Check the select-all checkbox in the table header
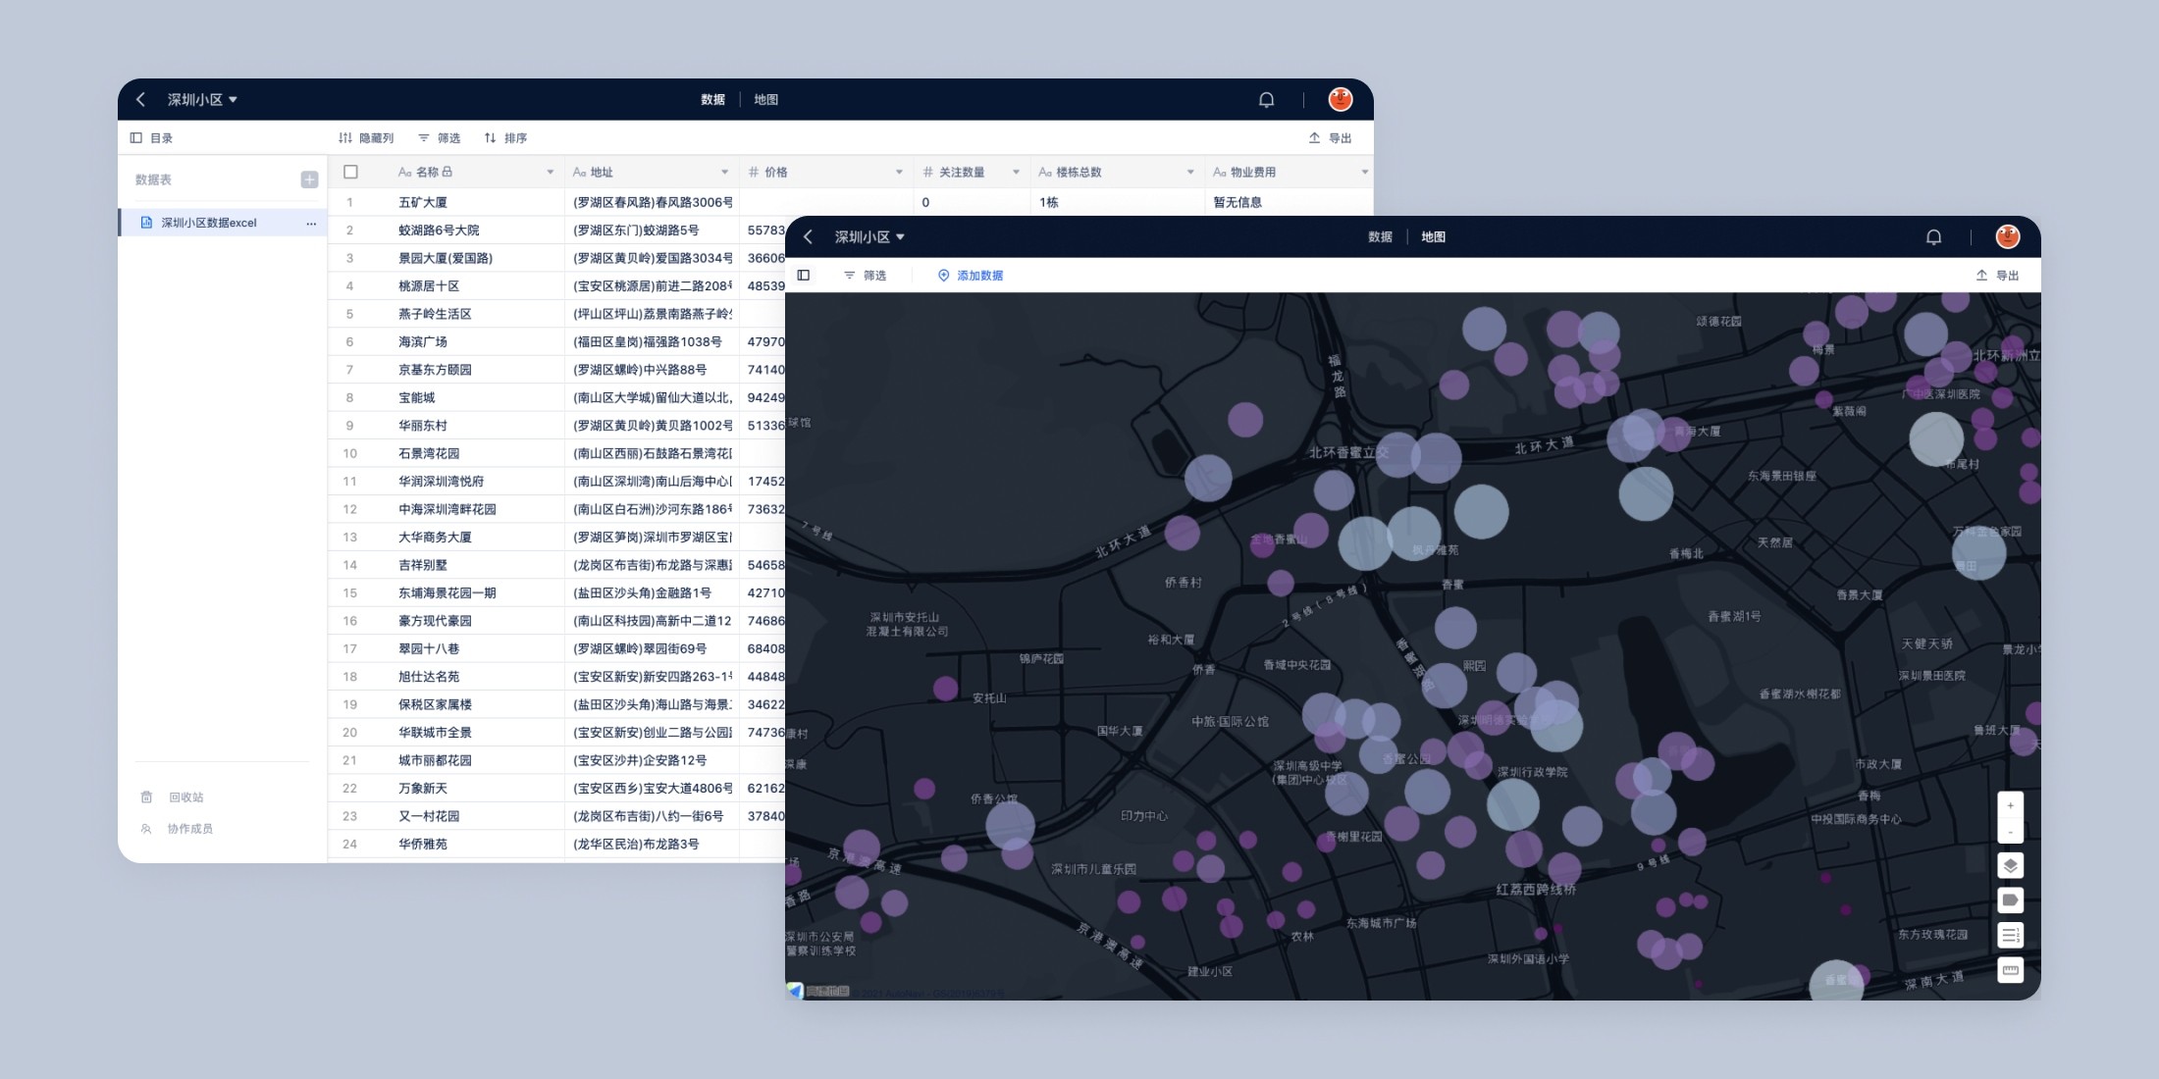 (350, 173)
